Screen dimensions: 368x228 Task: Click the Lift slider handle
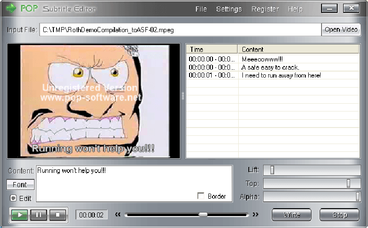coord(272,170)
